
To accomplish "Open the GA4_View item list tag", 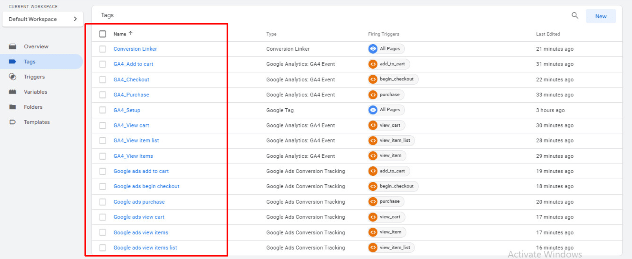I will (x=136, y=141).
